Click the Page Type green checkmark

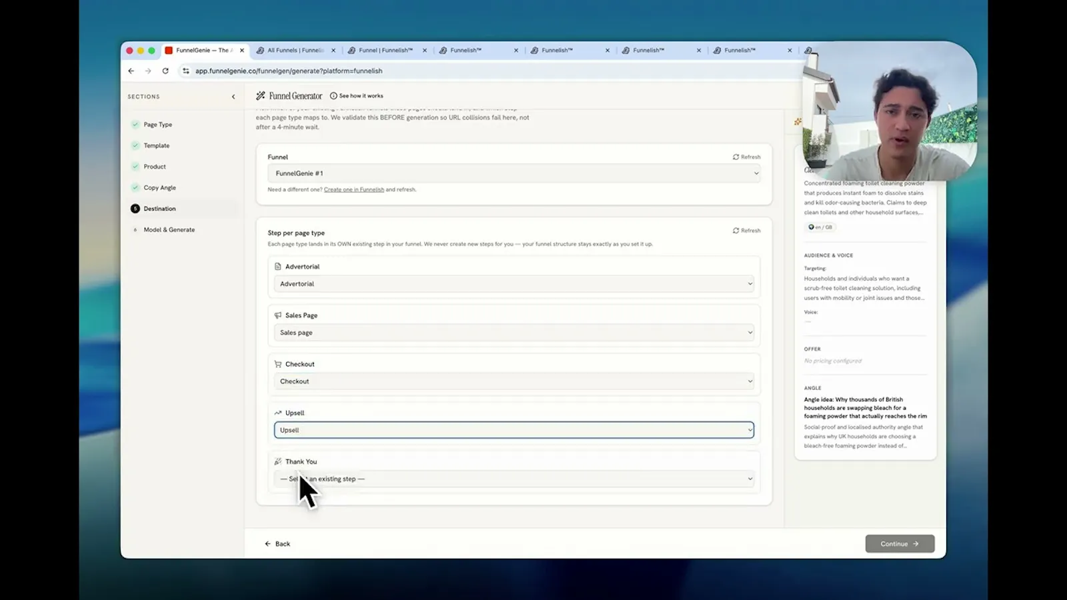click(x=135, y=125)
